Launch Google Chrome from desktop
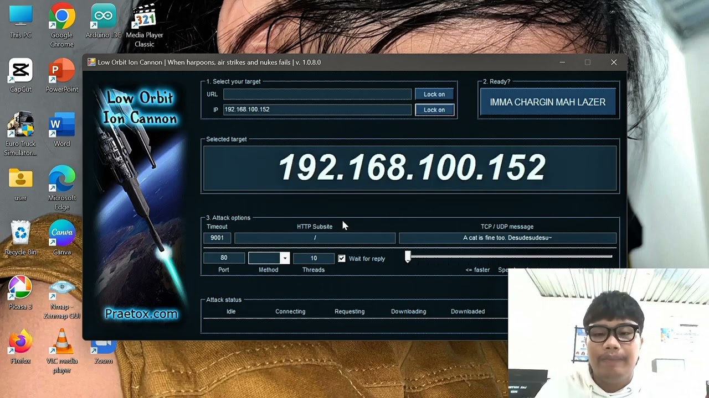This screenshot has width=709, height=398. pyautogui.click(x=61, y=25)
